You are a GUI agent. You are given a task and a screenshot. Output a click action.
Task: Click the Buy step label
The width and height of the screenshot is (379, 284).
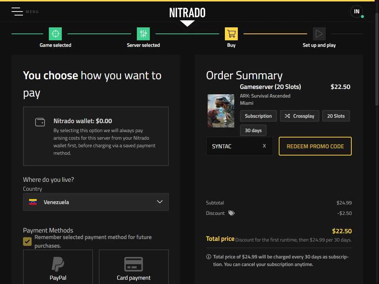click(231, 45)
